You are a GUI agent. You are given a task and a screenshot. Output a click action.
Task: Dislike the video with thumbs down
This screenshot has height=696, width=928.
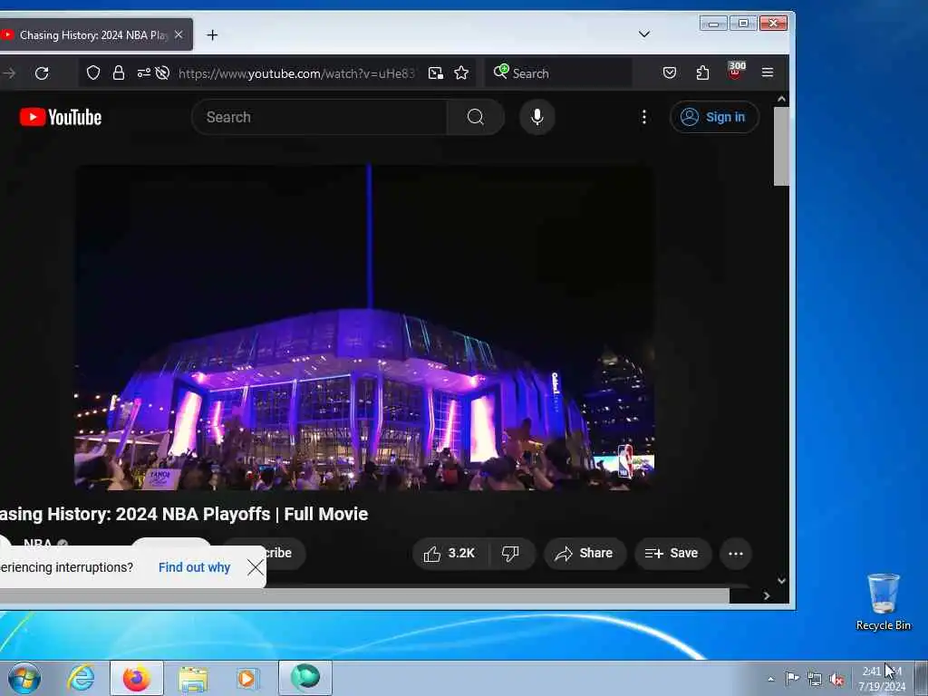pos(511,554)
